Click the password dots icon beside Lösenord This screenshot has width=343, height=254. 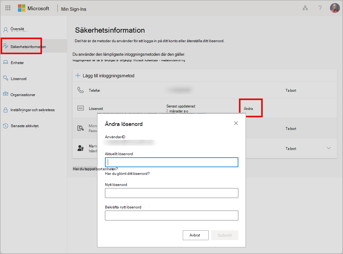pos(81,108)
